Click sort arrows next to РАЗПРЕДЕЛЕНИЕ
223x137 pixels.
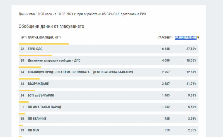tap(198, 37)
